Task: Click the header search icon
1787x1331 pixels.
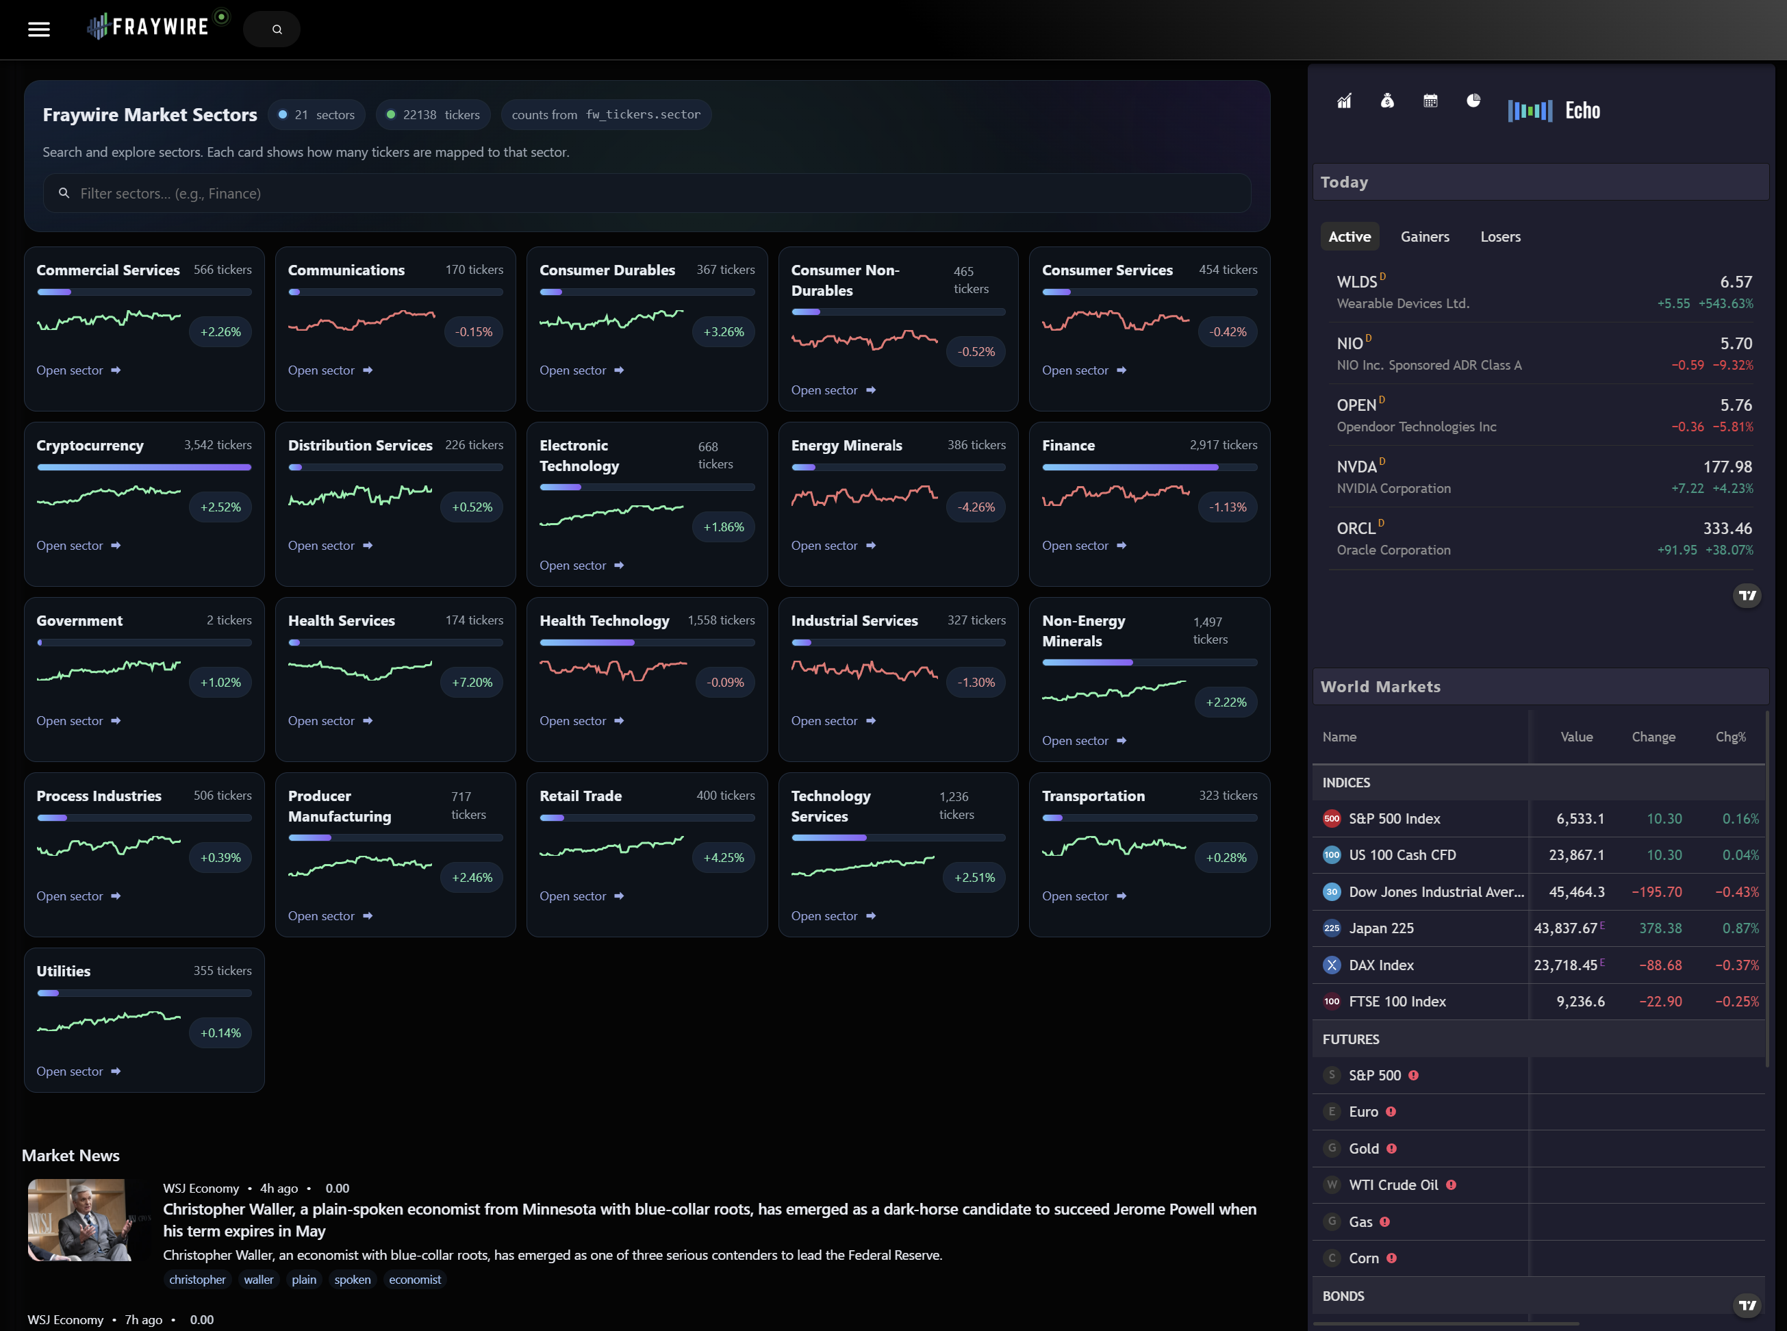Action: point(277,30)
